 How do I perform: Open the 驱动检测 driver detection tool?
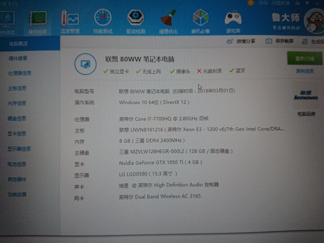coord(135,22)
